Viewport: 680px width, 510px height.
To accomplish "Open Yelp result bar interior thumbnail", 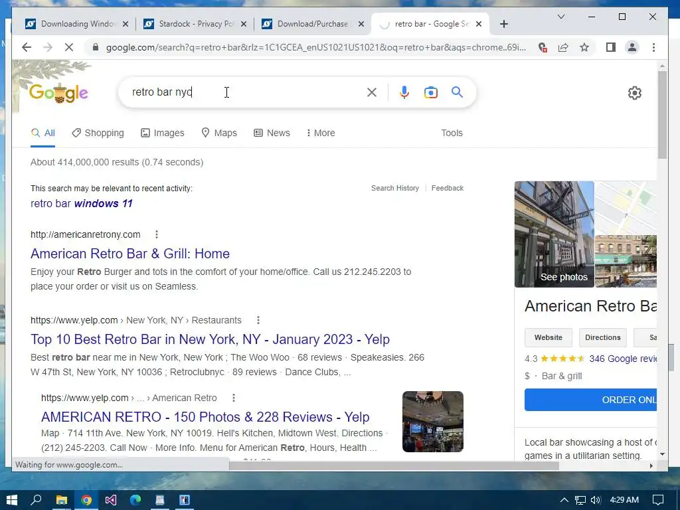I will tap(433, 422).
